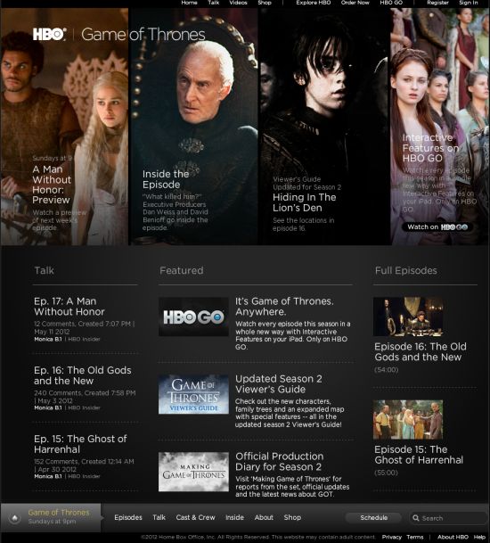Open Shop in bottom navigation bar
This screenshot has width=490, height=543.
pyautogui.click(x=292, y=517)
